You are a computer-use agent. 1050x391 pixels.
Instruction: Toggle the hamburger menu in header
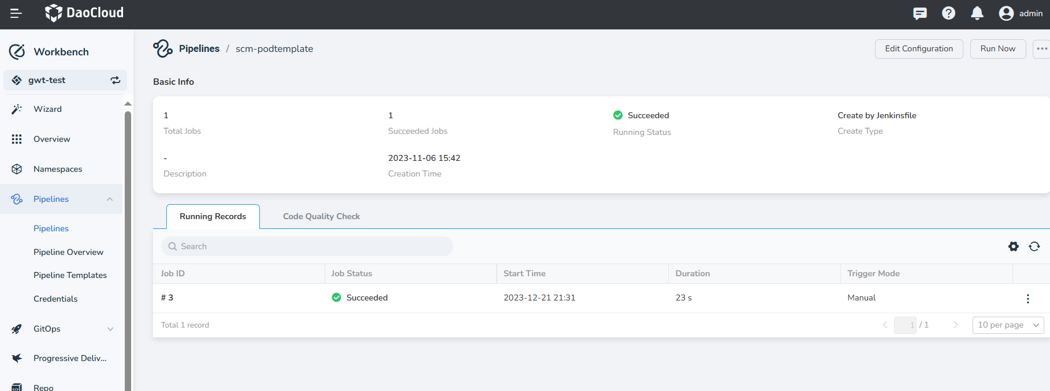click(16, 13)
